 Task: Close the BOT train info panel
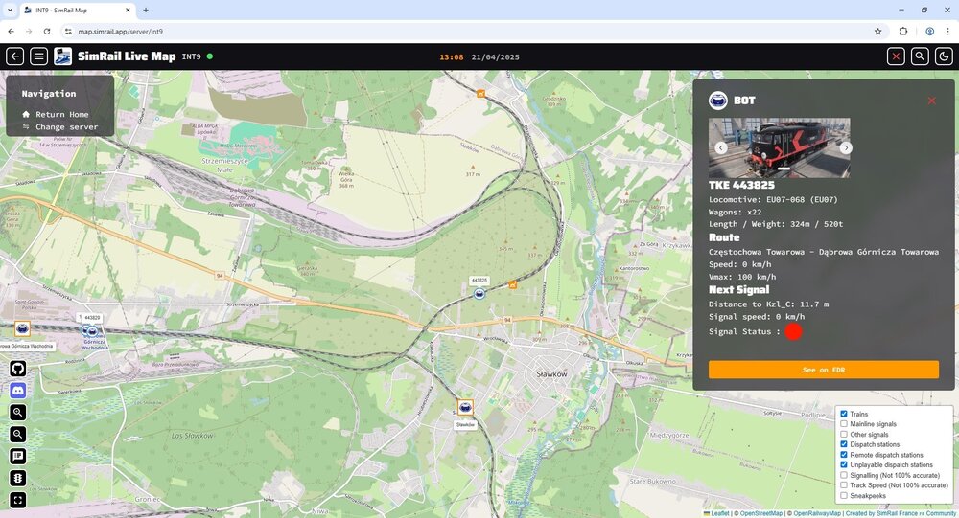[931, 101]
